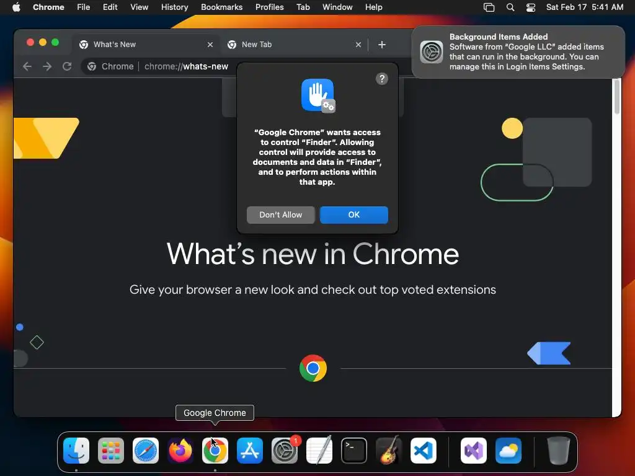This screenshot has height=476, width=635.
Task: Open Control Center in menu bar
Action: pos(531,7)
